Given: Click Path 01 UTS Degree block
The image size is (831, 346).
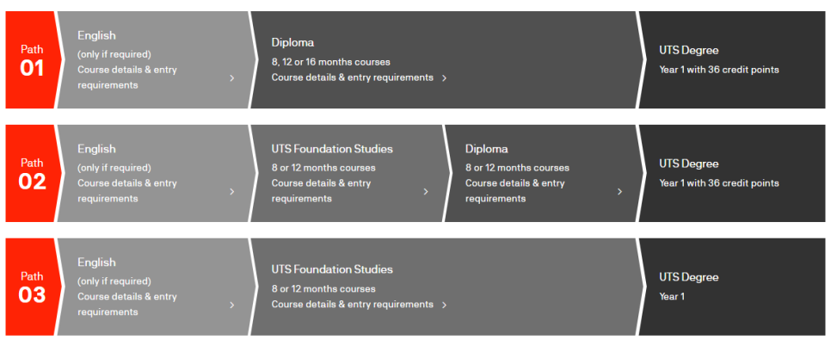Looking at the screenshot, I should coord(732,60).
